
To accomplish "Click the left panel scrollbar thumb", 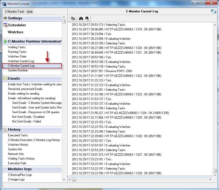I will [x=64, y=21].
